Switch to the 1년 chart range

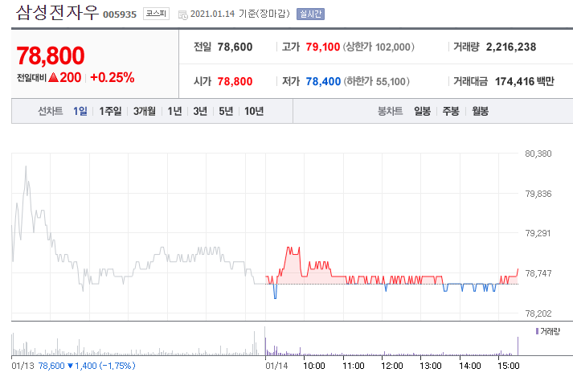pyautogui.click(x=174, y=111)
